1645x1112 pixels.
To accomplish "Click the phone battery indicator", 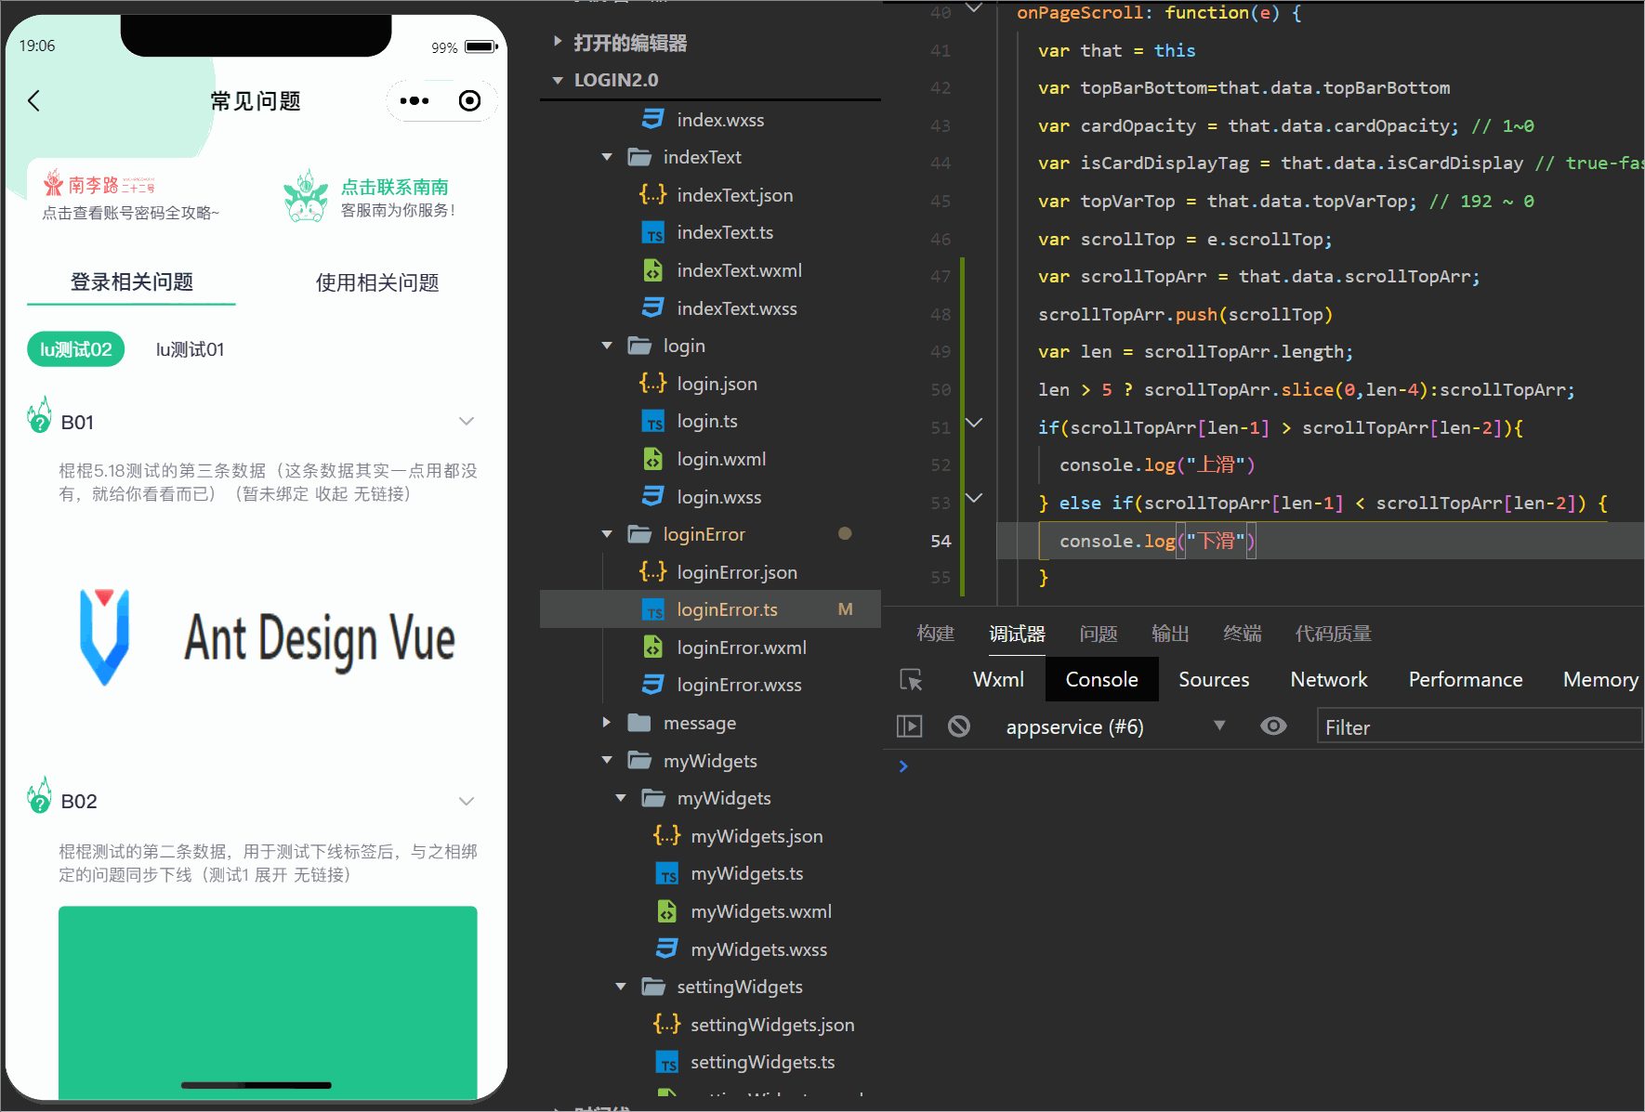I will coord(480,46).
